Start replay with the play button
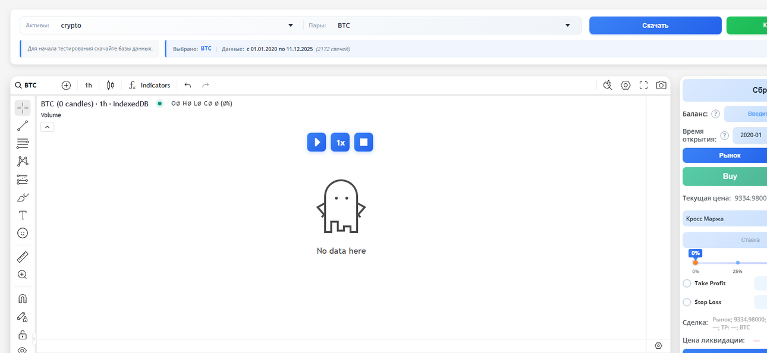This screenshot has height=353, width=767. click(x=316, y=142)
